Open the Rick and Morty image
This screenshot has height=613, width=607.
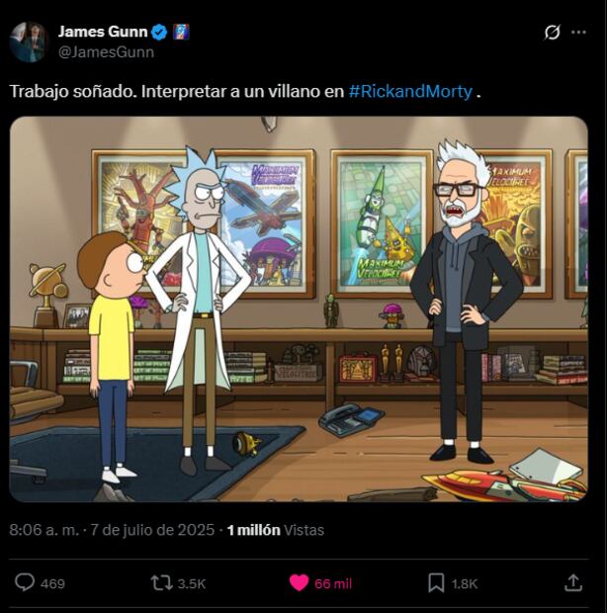coord(299,308)
